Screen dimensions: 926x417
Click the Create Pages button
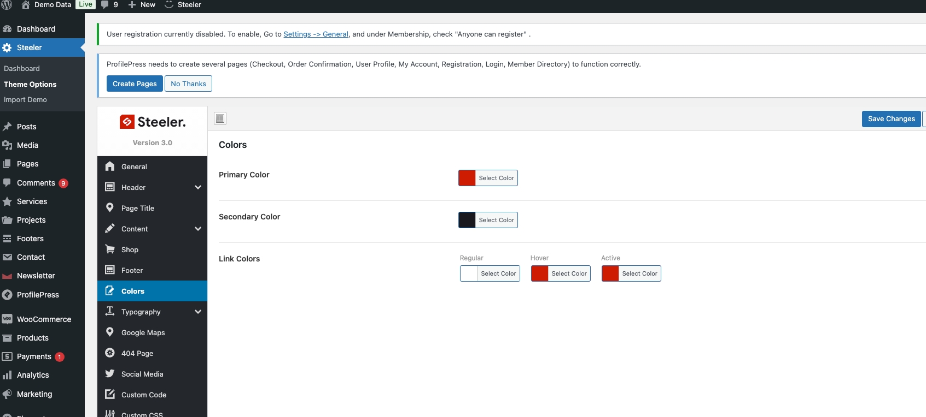pyautogui.click(x=135, y=84)
